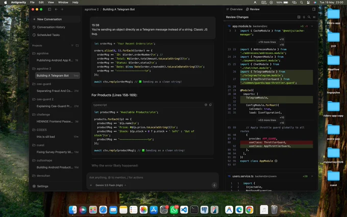Collapse the CODES project folder

(x=40, y=130)
